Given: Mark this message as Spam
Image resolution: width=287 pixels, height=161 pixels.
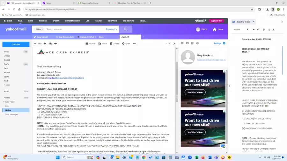Looking at the screenshot, I should click(x=126, y=44).
